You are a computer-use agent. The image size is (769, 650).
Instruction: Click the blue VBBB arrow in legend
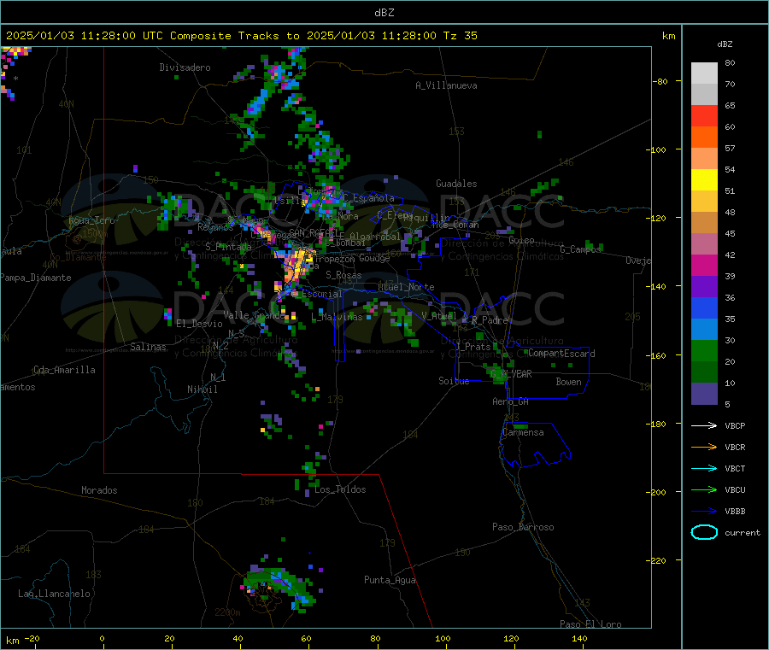[x=704, y=512]
